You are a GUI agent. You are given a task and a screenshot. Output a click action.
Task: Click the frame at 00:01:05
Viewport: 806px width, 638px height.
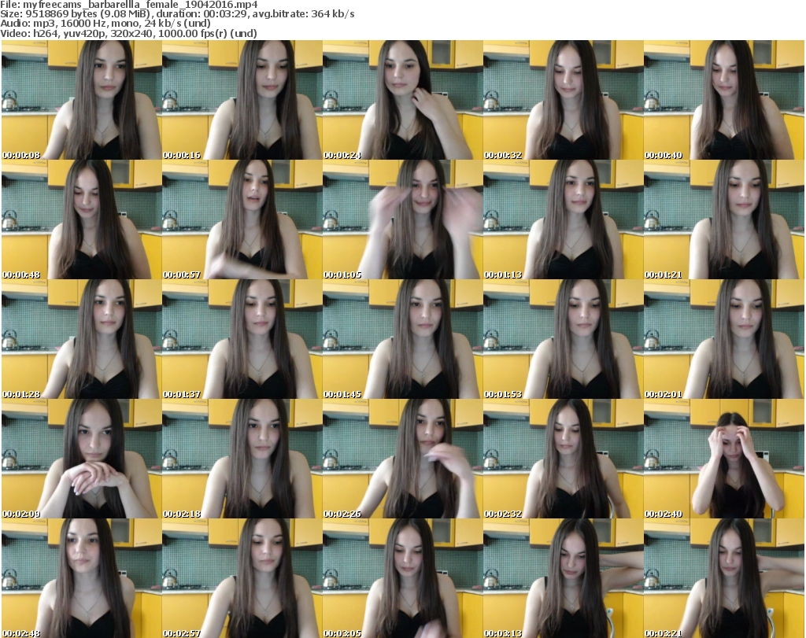pos(403,219)
